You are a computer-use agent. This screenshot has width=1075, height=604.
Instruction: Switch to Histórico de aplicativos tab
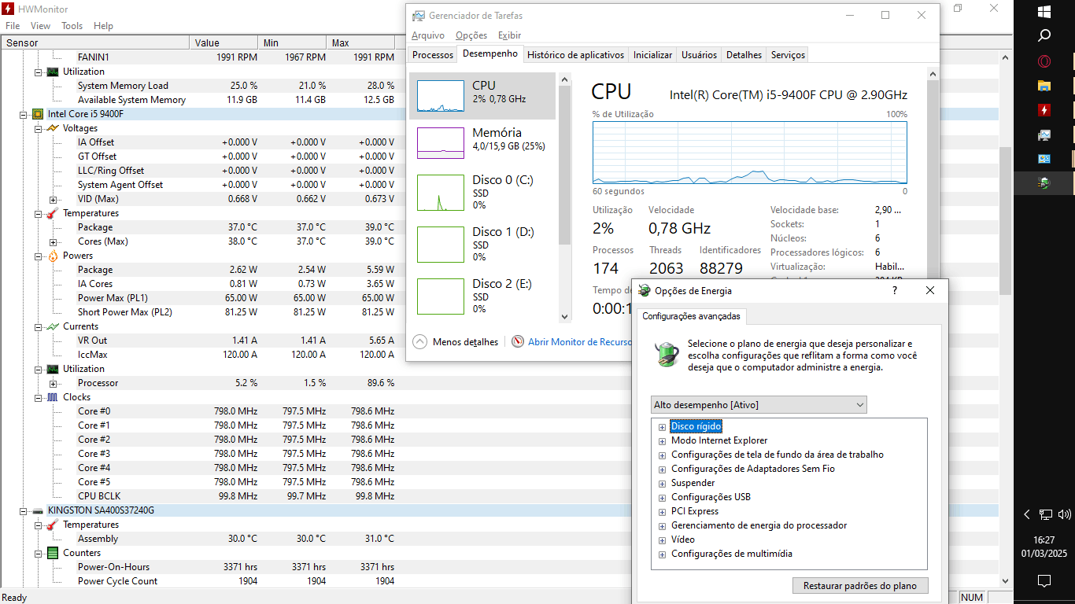tap(576, 55)
